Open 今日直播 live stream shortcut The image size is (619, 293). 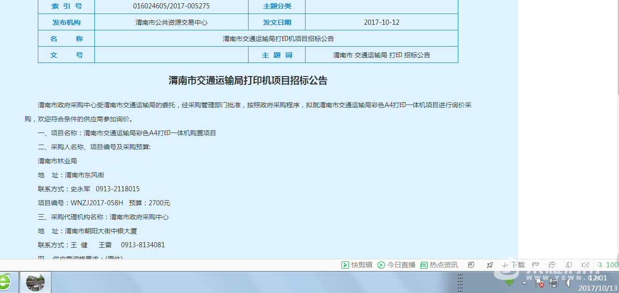coord(396,265)
